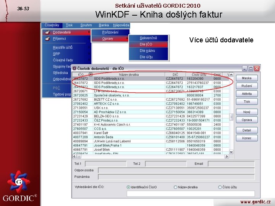This screenshot has width=275, height=206.
Task: Click the Aktivita button
Action: point(247,94)
